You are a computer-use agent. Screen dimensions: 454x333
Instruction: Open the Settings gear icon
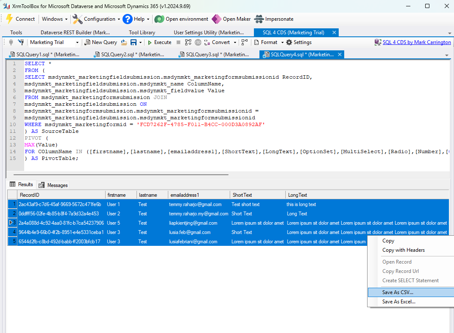pyautogui.click(x=289, y=42)
